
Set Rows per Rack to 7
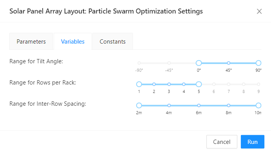click(x=228, y=84)
